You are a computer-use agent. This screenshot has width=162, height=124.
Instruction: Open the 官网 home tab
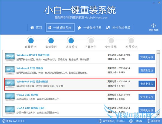[36, 28]
